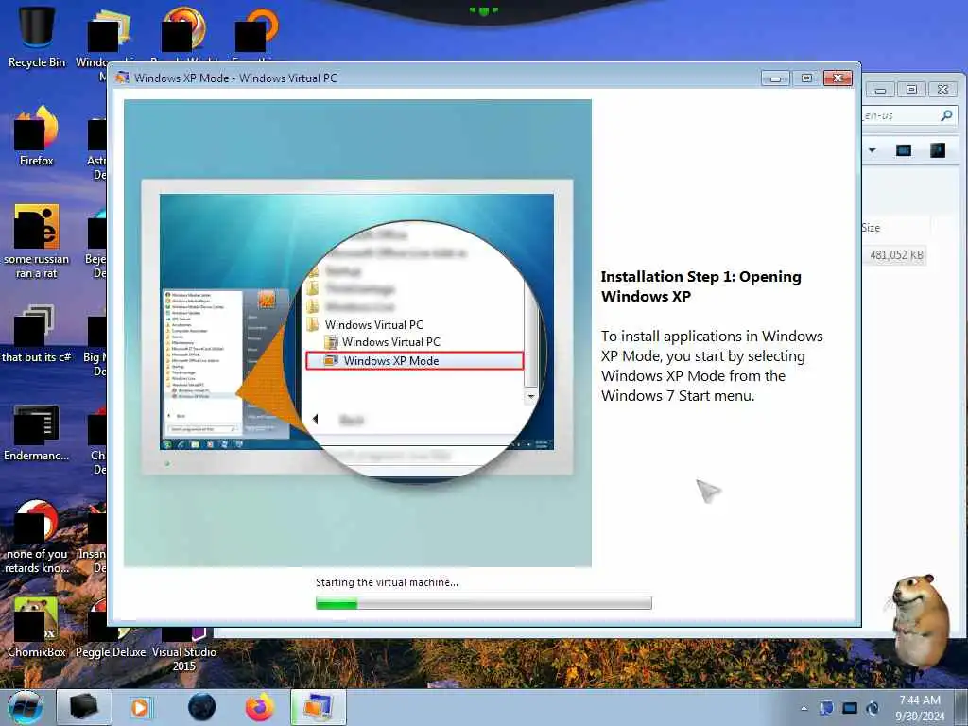Image resolution: width=968 pixels, height=726 pixels.
Task: Click the Windows XP Mode title bar icon
Action: (122, 78)
